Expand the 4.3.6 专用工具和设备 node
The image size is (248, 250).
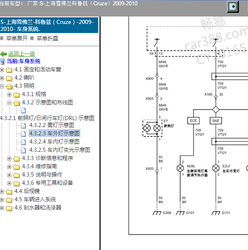click(9, 183)
